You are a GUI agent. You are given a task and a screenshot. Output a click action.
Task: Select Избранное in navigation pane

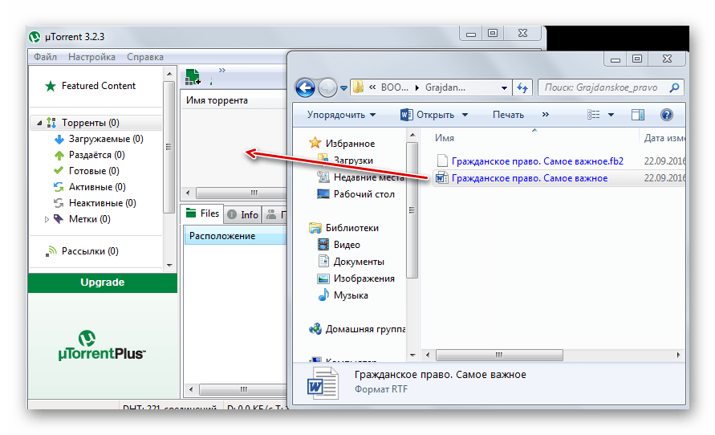[x=342, y=144]
